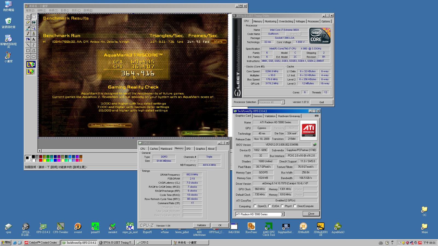This screenshot has width=438, height=246.
Task: Select the Magnifier tool in Paint
Action: click(34, 28)
